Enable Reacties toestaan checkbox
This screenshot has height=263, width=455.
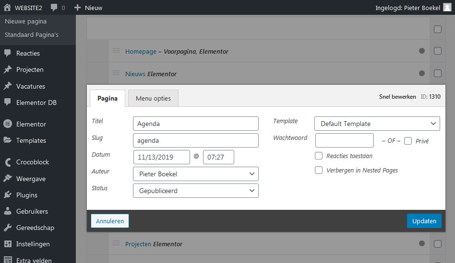tap(319, 156)
